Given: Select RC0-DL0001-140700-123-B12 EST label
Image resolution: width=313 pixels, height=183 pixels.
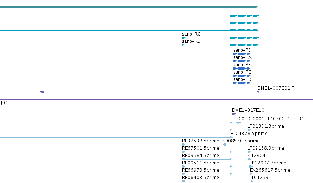Looking at the screenshot, I should coord(271,119).
